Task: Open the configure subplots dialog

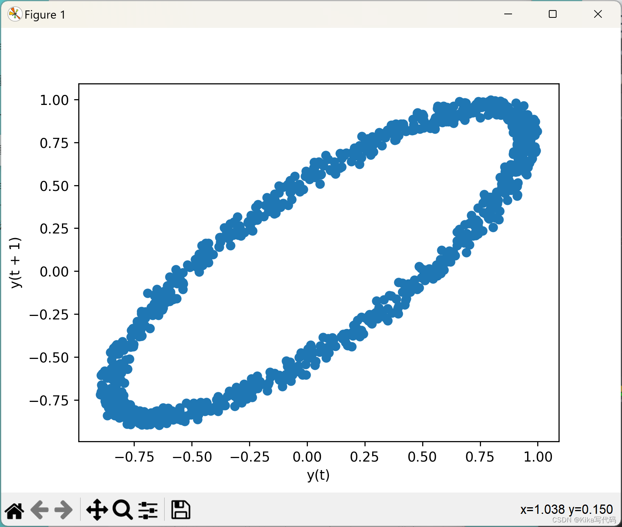Action: tap(148, 510)
